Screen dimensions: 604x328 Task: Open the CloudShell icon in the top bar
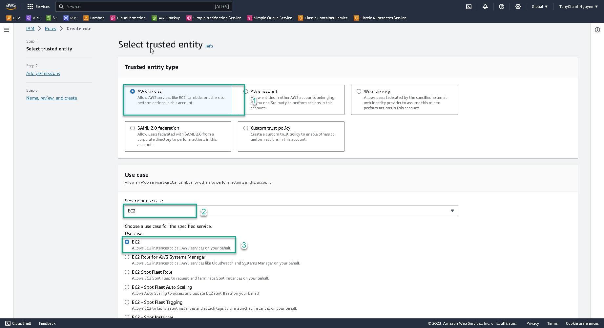tap(469, 7)
